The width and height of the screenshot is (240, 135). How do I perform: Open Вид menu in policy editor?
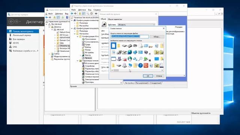90,10
